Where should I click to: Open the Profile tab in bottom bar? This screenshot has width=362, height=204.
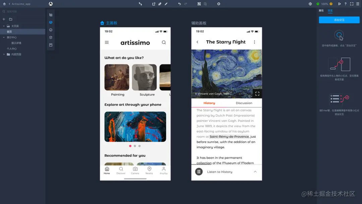164,170
